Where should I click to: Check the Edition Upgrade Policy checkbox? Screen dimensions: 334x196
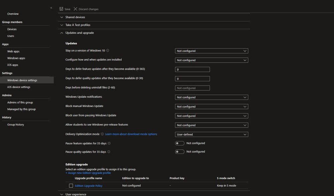coord(71,186)
